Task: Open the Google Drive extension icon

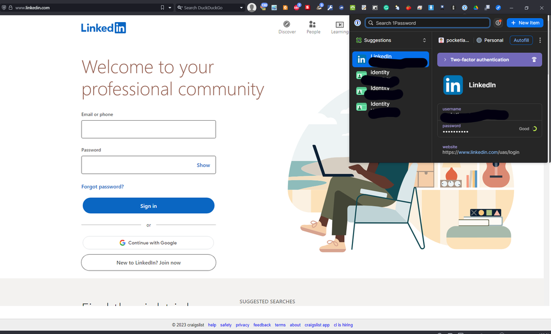Action: [476, 7]
